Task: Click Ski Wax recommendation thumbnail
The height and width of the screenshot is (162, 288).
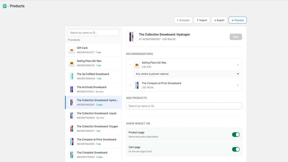Action: click(137, 65)
